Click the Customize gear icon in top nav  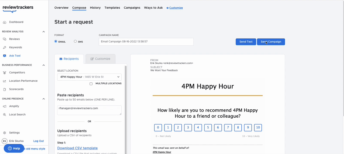pyautogui.click(x=167, y=8)
